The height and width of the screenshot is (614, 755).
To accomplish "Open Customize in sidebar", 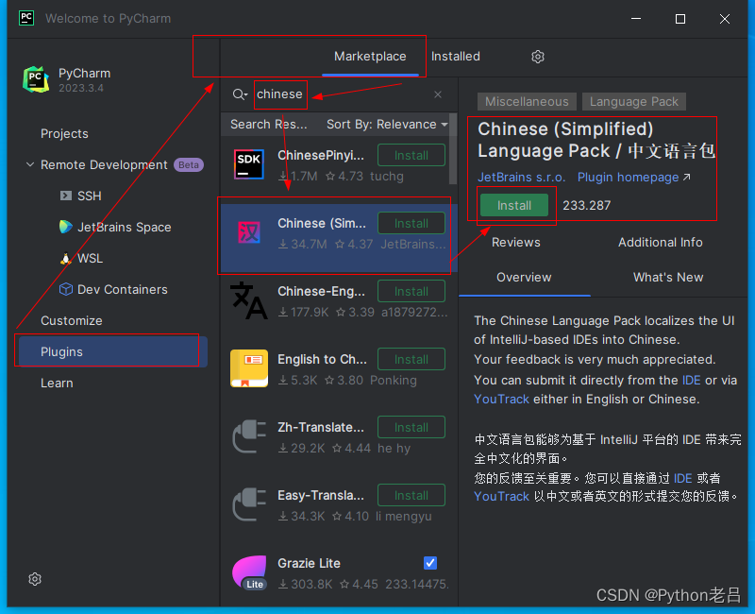I will (x=72, y=320).
